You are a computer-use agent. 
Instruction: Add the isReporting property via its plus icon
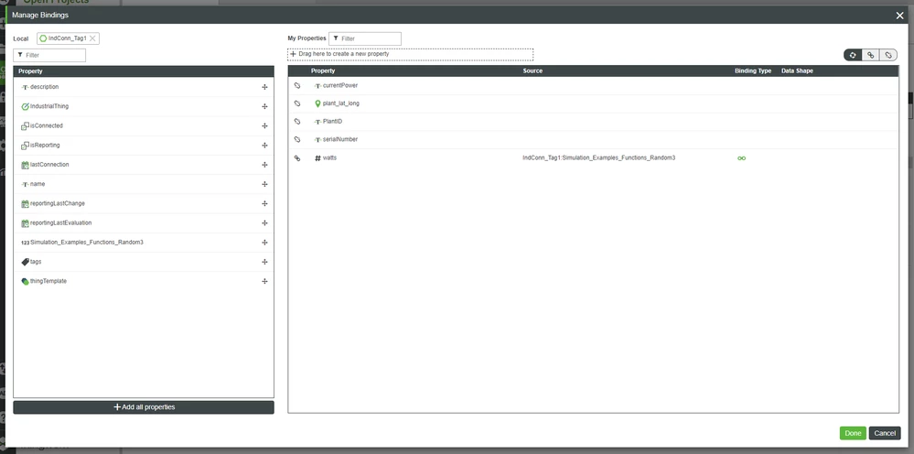tap(264, 146)
